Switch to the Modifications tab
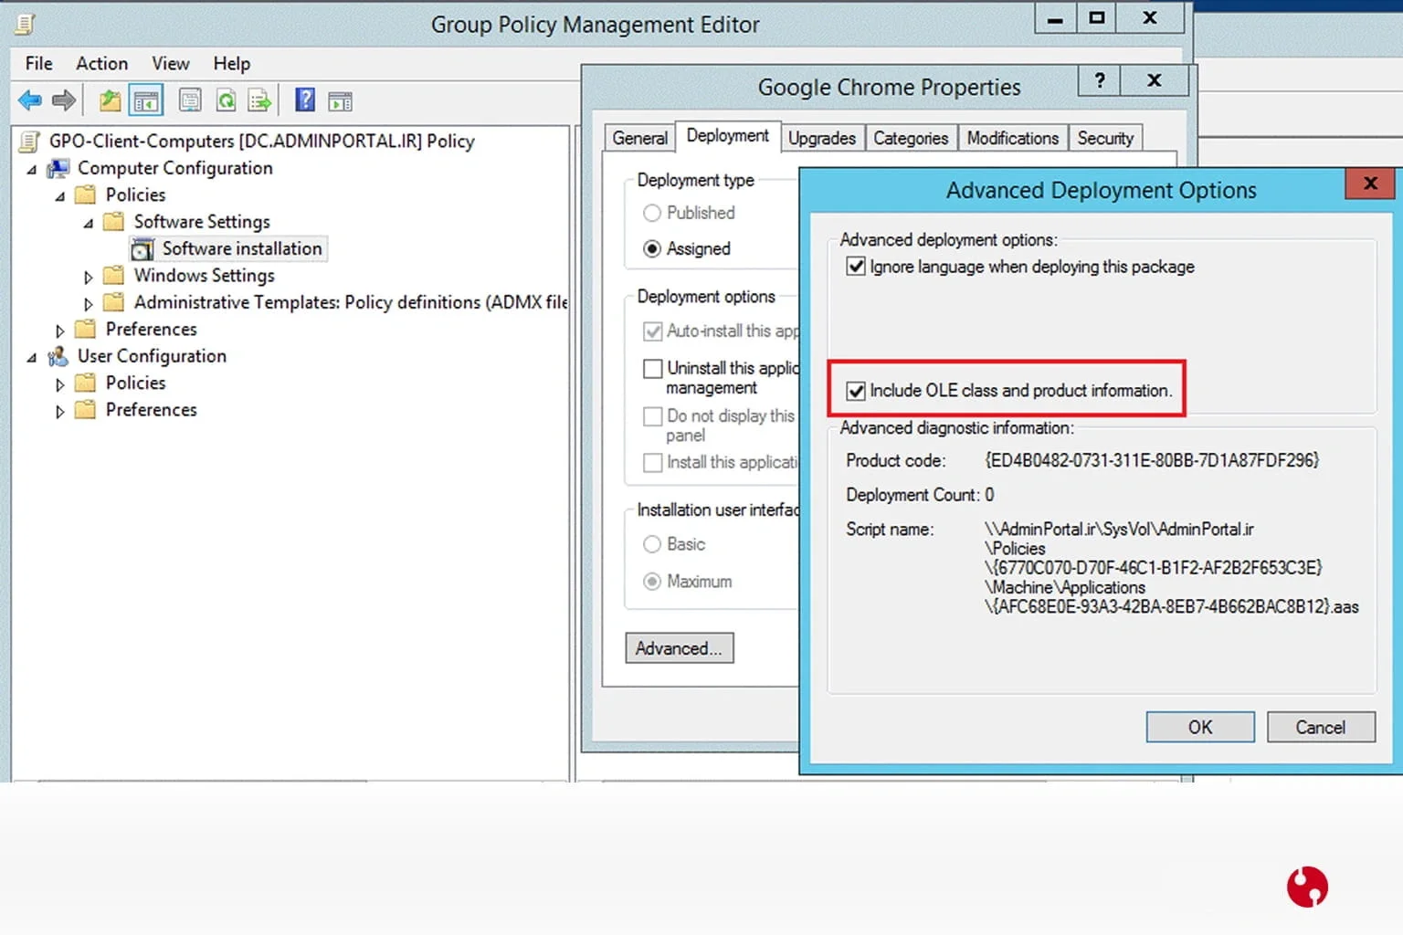The height and width of the screenshot is (935, 1403). (1012, 139)
